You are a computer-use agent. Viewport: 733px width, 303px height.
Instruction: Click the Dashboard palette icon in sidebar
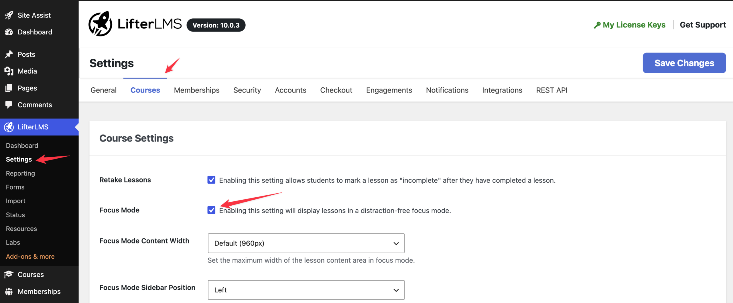pyautogui.click(x=9, y=32)
